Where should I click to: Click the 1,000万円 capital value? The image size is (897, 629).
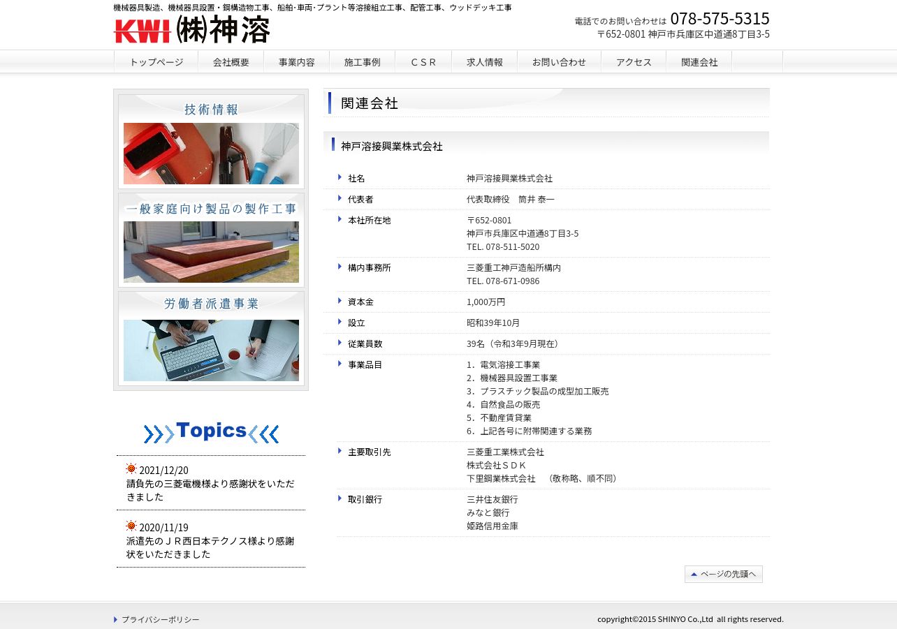(486, 302)
